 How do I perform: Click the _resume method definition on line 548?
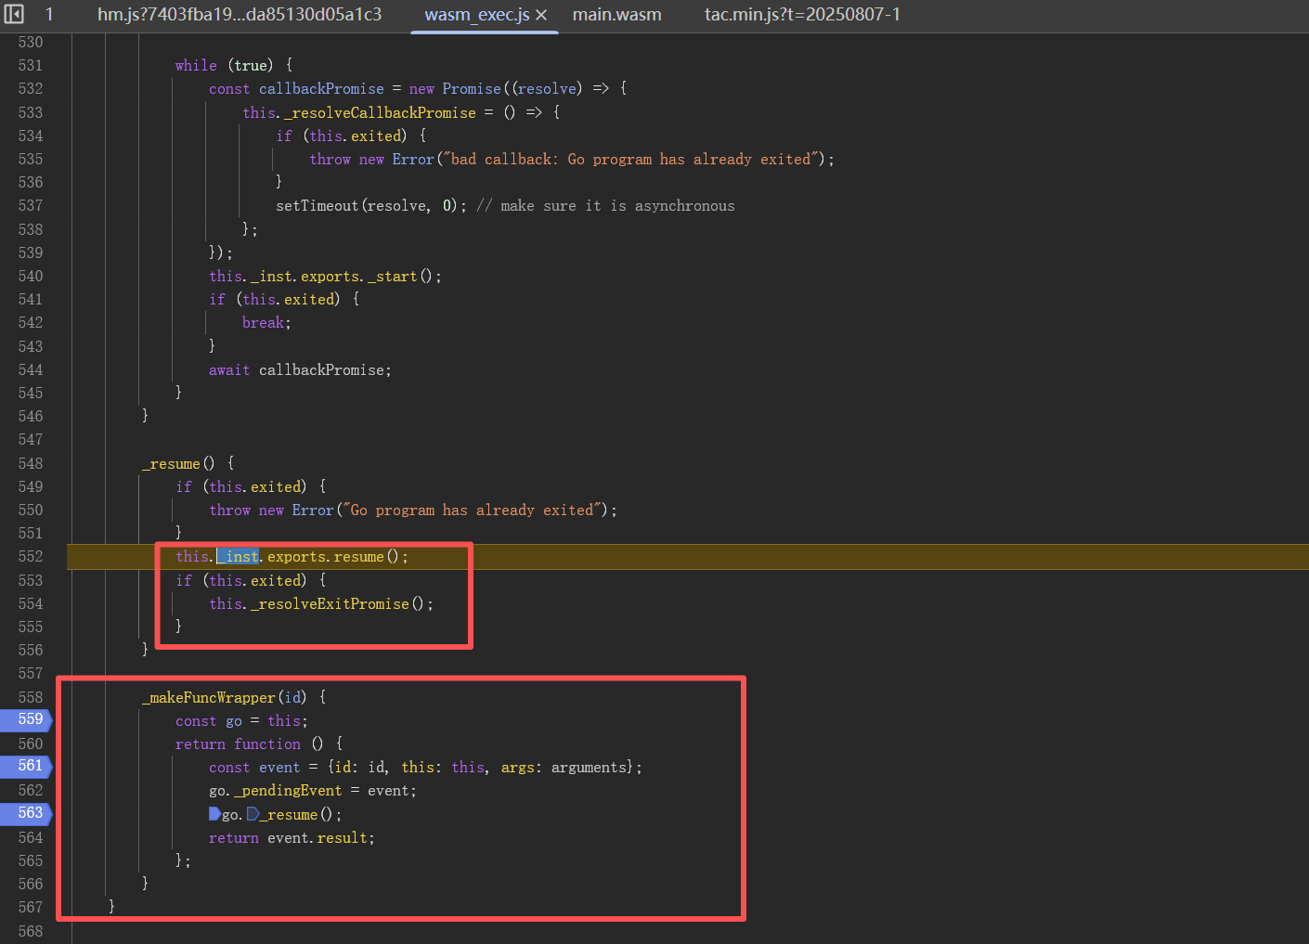(175, 464)
